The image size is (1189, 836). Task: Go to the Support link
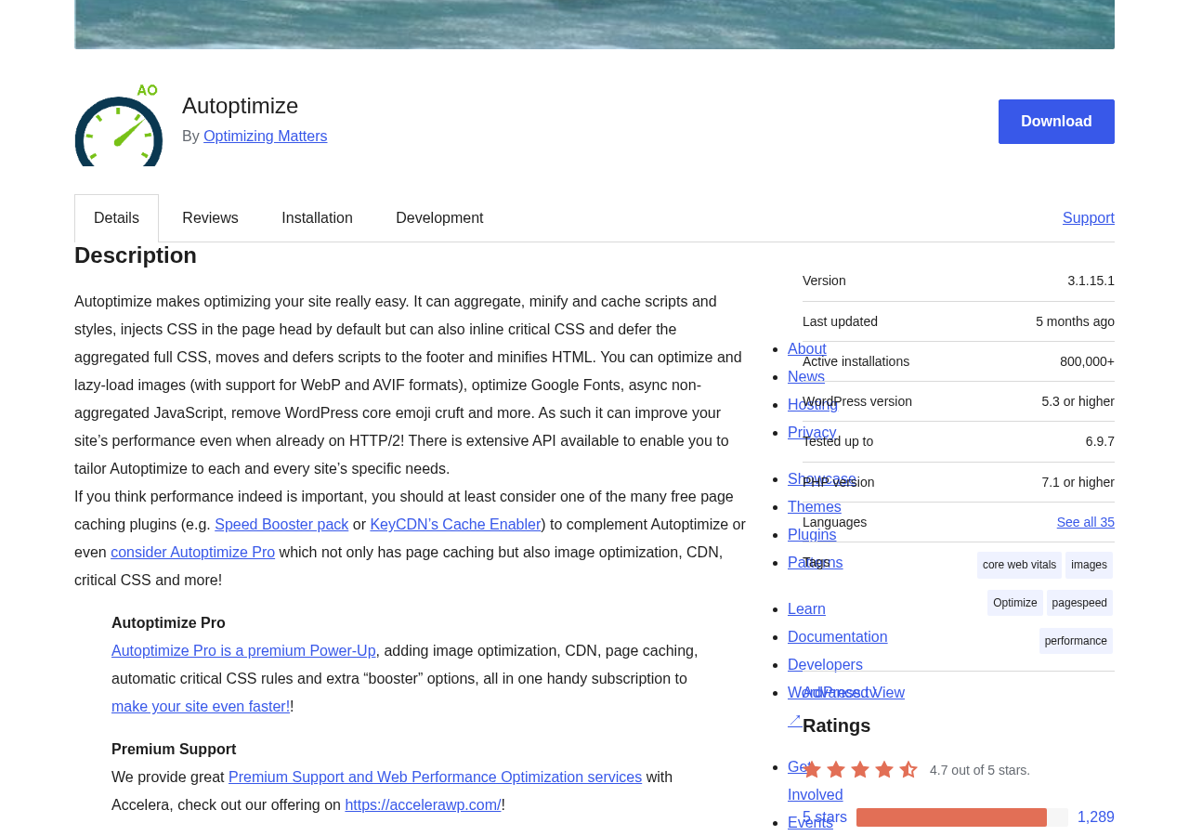1089,218
